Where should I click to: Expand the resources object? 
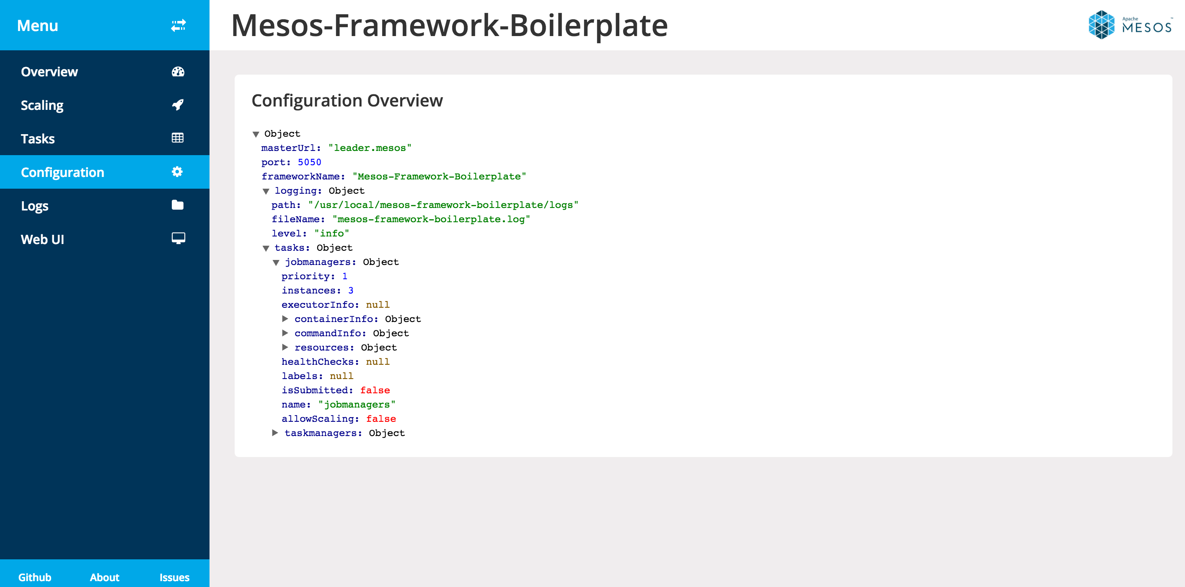point(285,347)
